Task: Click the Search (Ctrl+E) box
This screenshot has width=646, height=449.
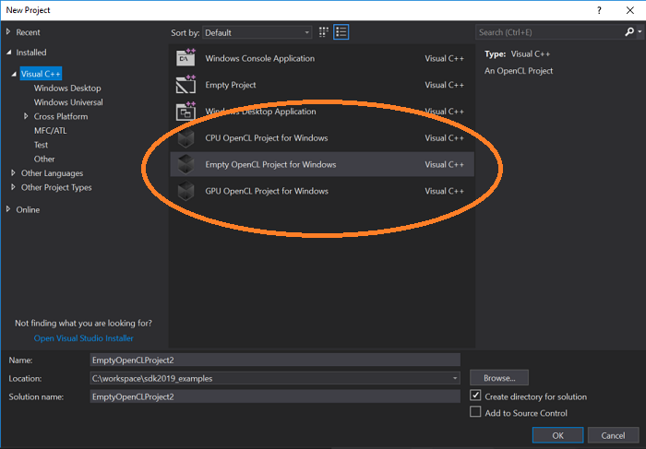Action: pos(550,32)
